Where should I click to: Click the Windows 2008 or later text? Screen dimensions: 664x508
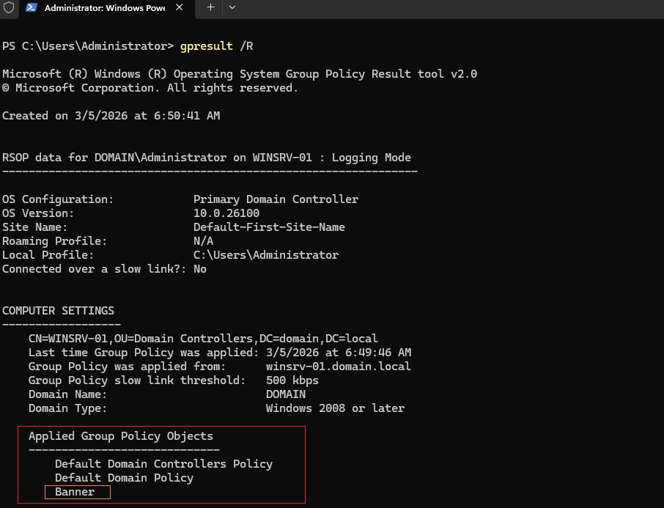335,408
